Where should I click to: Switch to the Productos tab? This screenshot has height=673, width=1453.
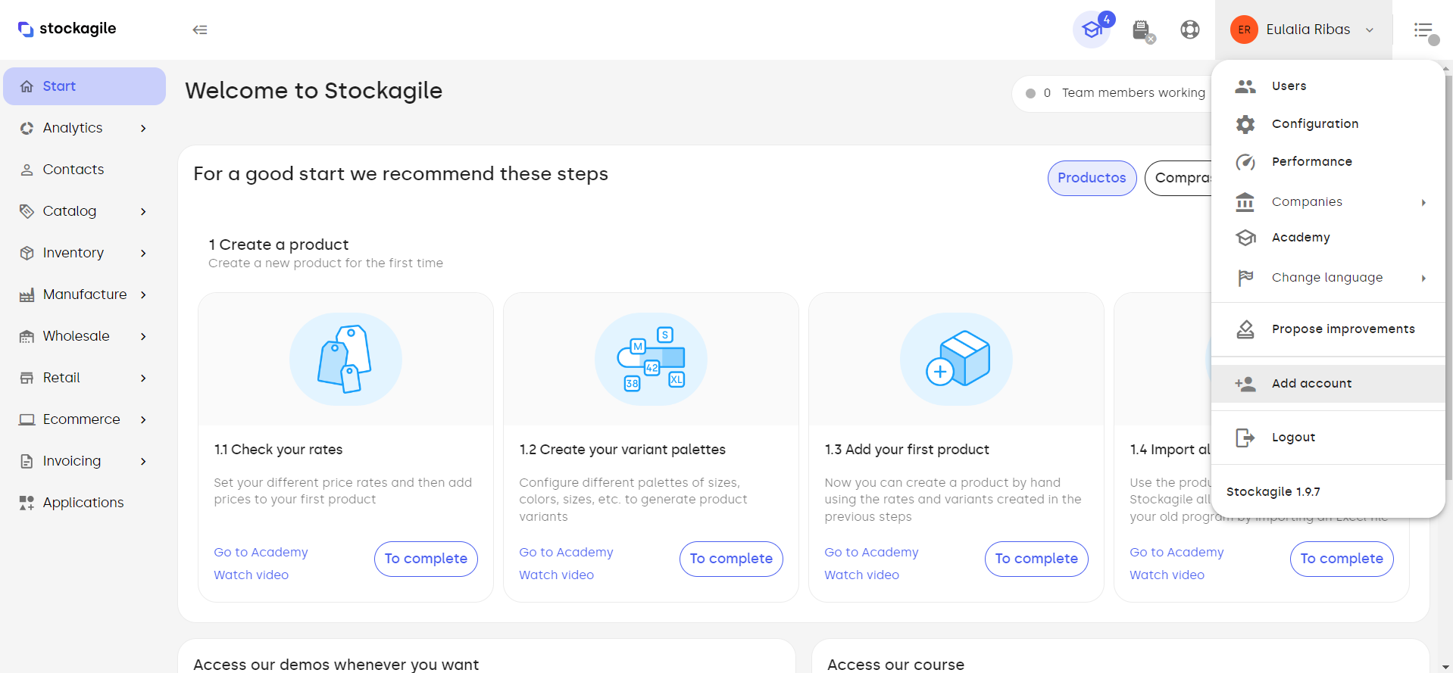(x=1092, y=178)
